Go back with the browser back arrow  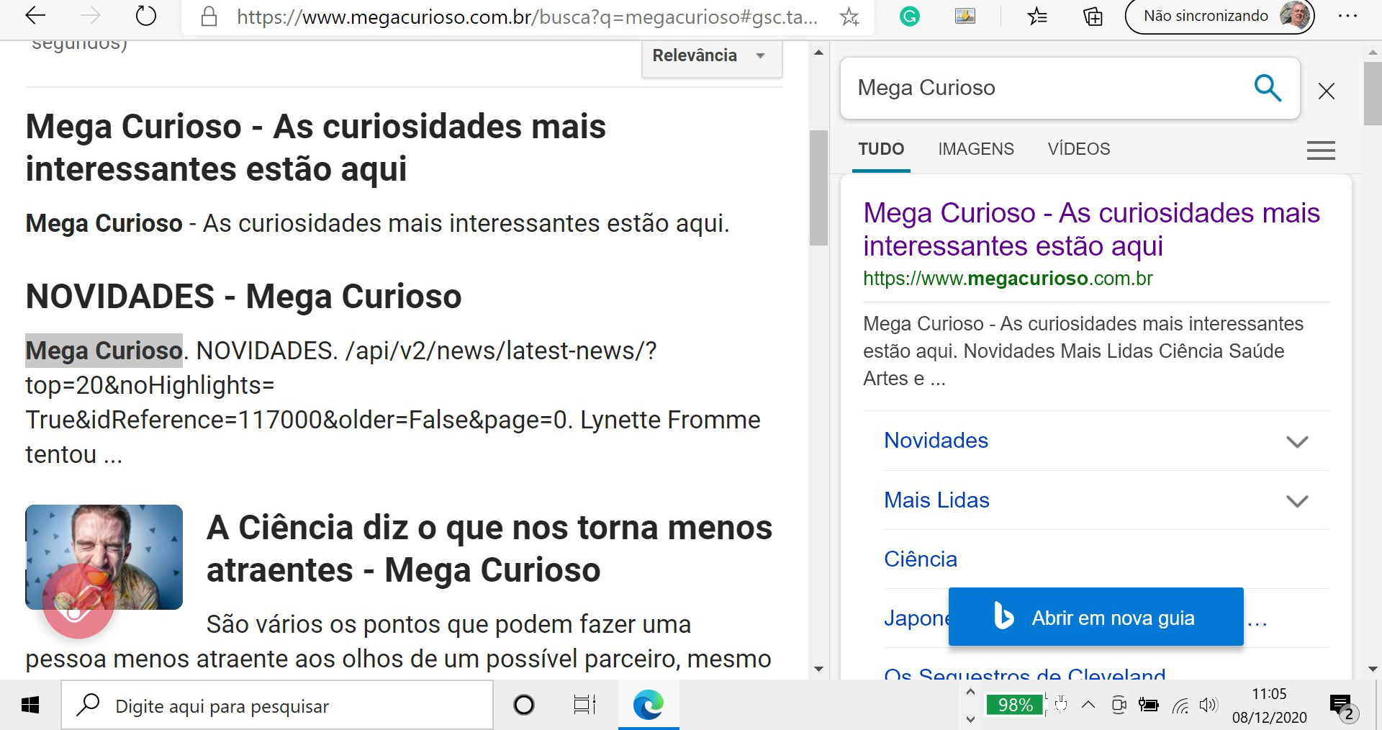tap(35, 16)
